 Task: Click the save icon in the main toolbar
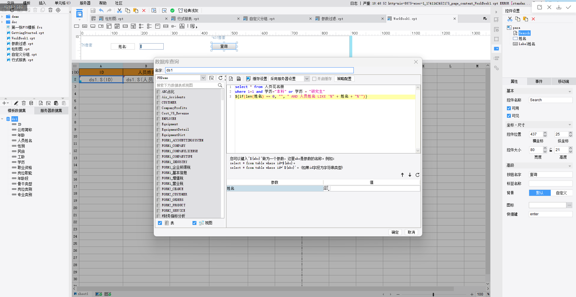point(93,11)
